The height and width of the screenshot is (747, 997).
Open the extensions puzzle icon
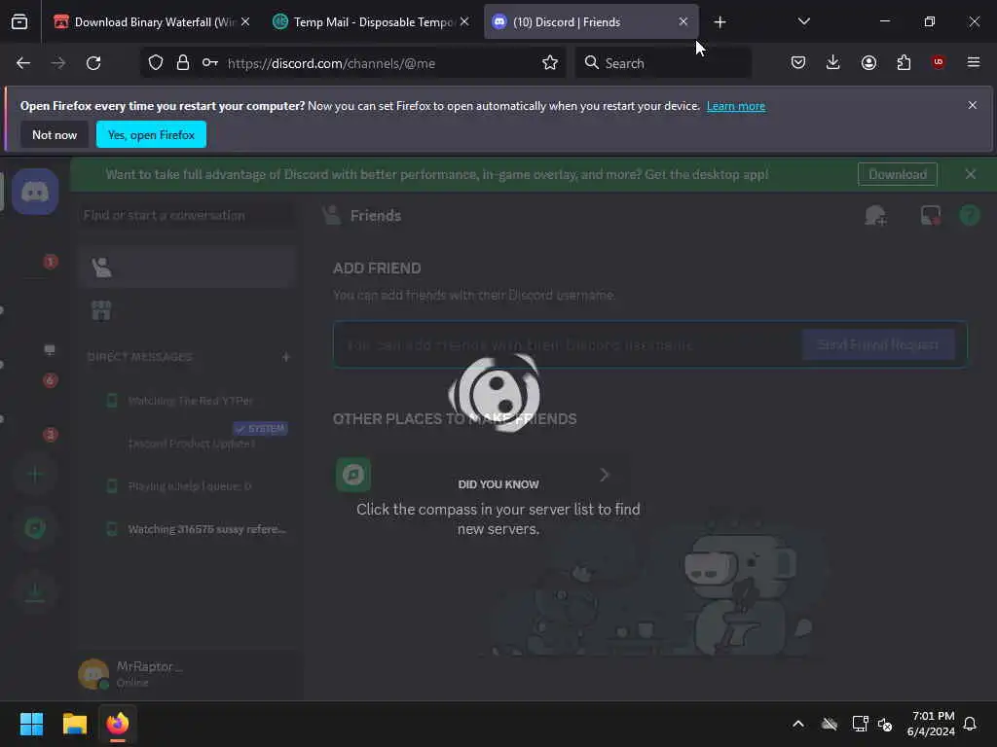point(904,62)
